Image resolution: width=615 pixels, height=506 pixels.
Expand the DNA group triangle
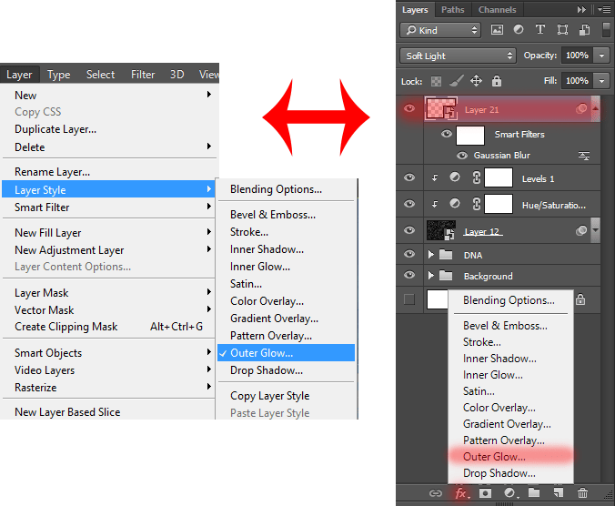(431, 255)
